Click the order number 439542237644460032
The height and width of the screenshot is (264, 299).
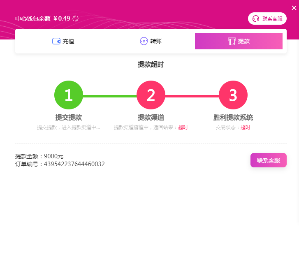point(74,164)
